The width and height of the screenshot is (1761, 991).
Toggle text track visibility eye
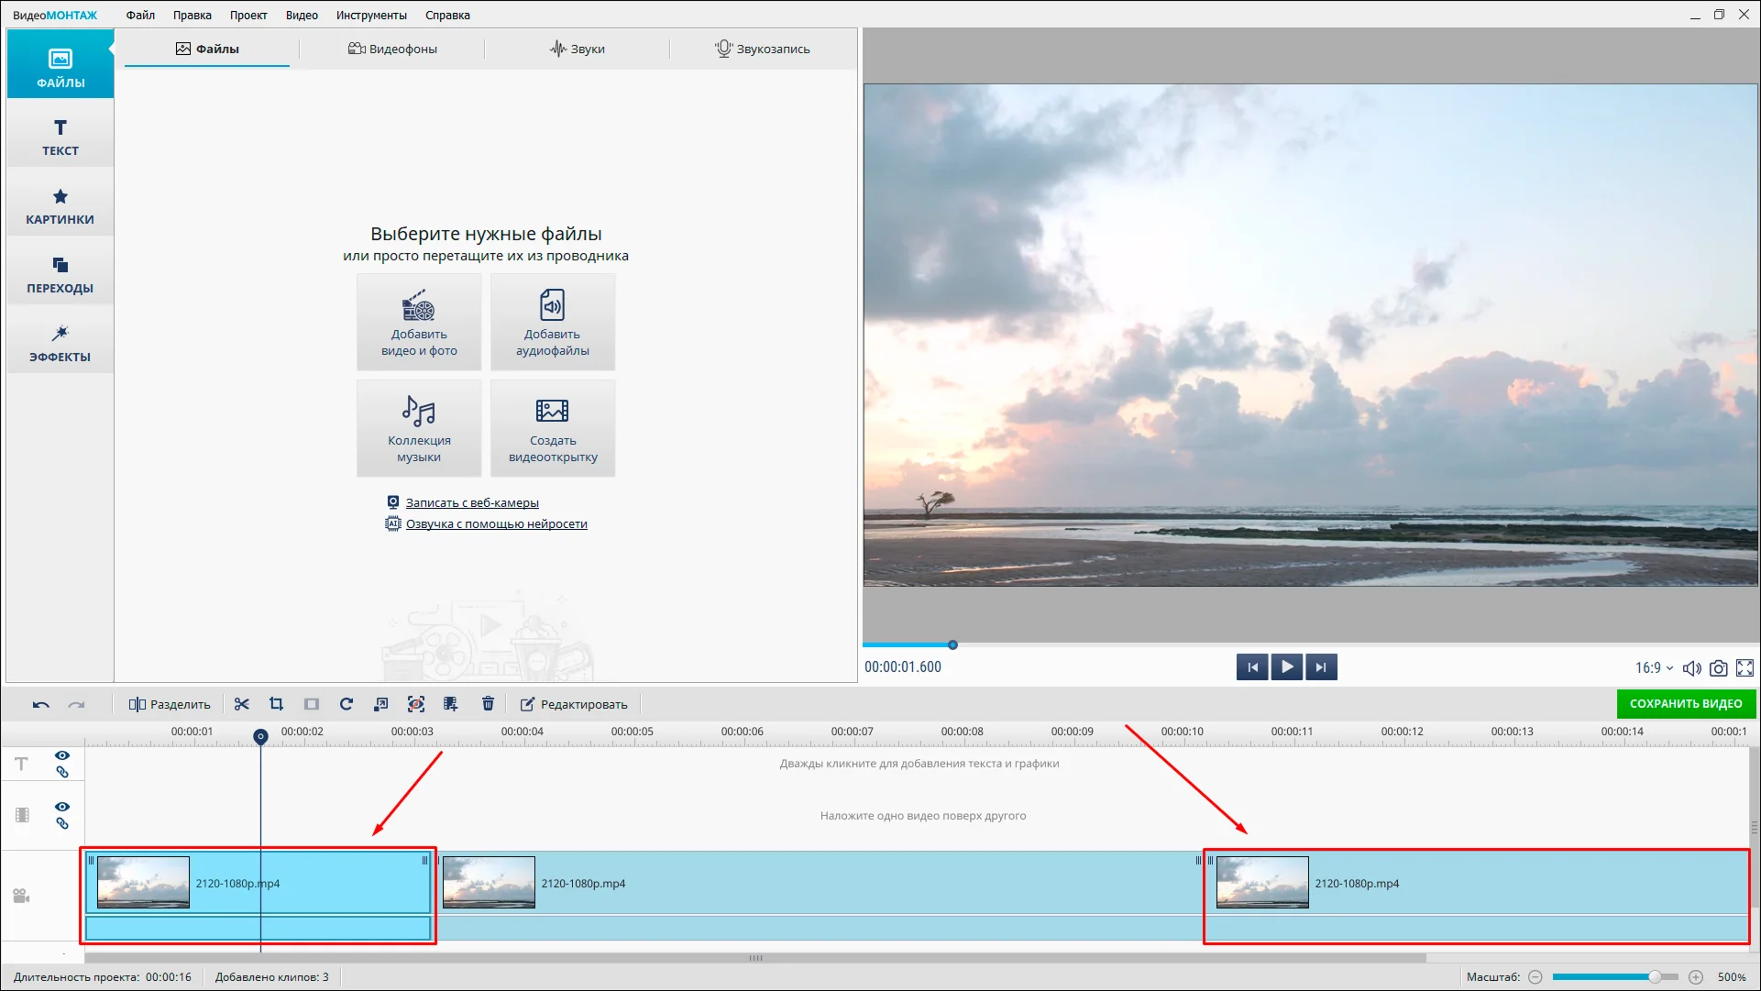coord(62,755)
